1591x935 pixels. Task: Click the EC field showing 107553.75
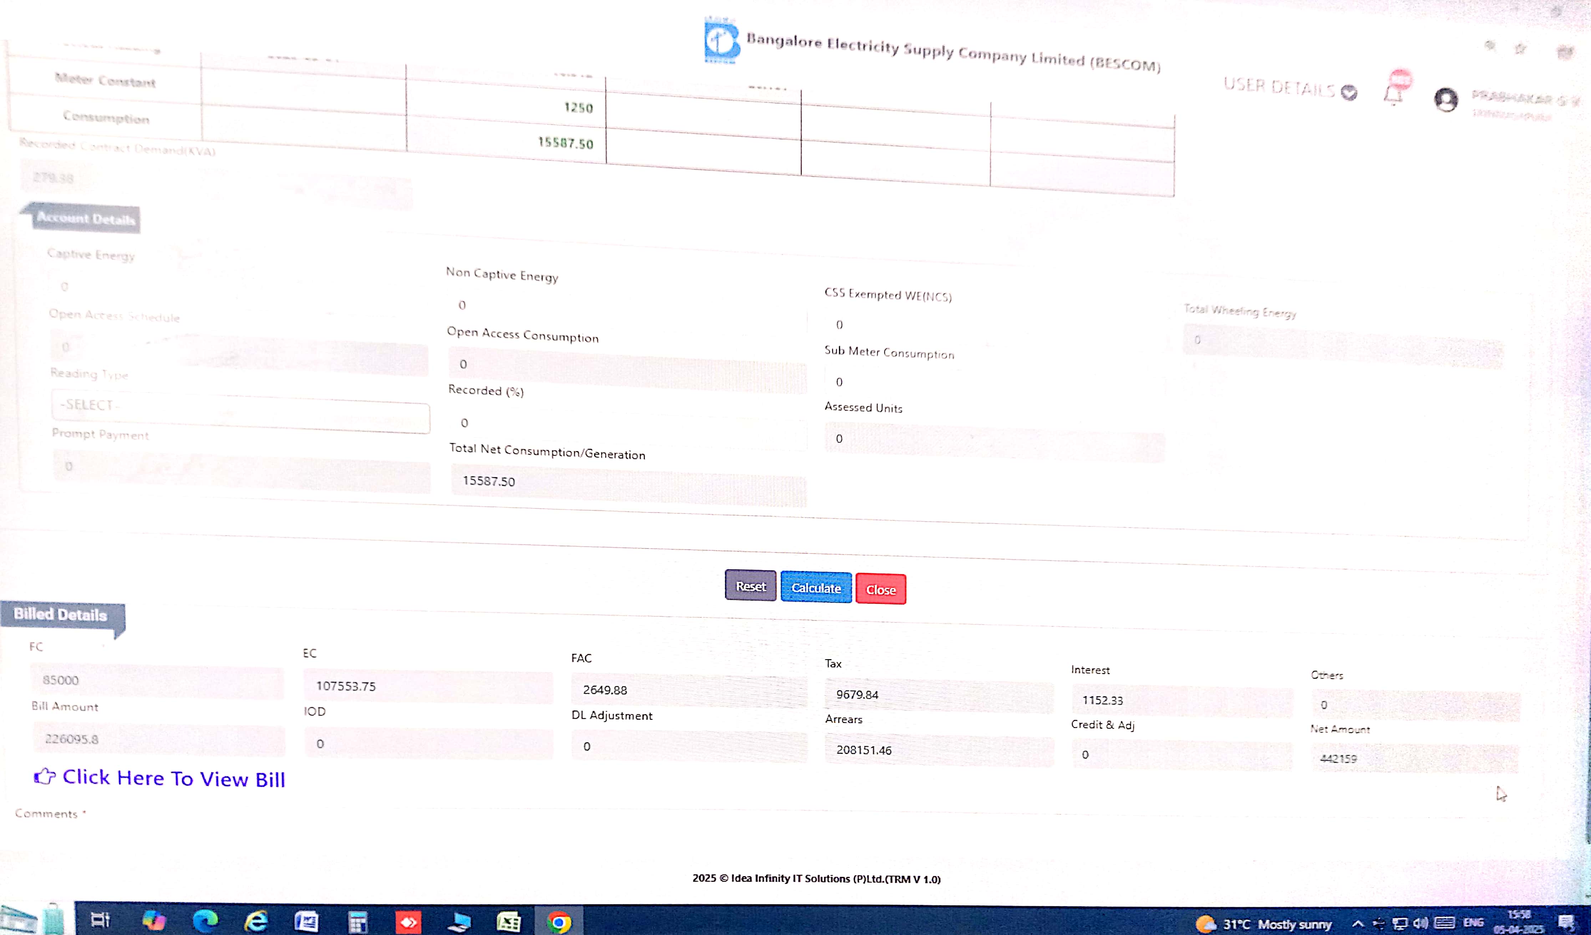tap(427, 687)
